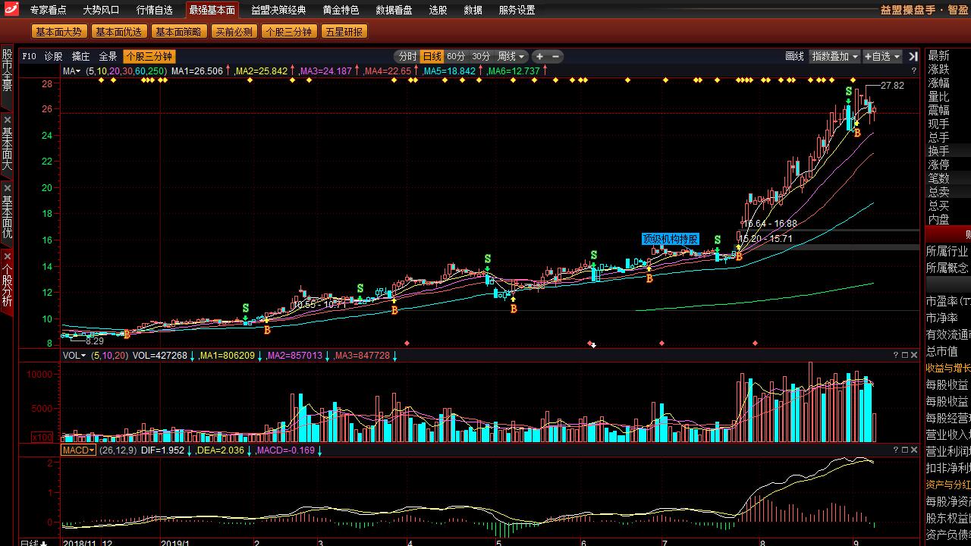971x546 pixels.
Task: Open the MACD indicator selector dropdown
Action: tap(78, 450)
